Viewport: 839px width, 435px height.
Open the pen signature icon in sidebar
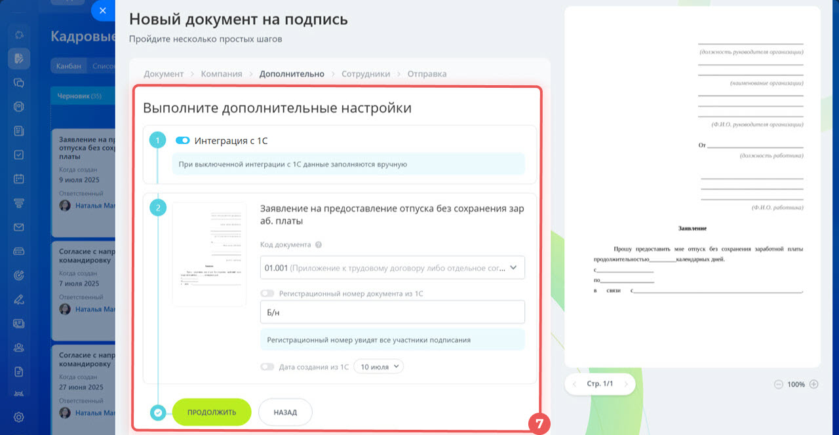coord(19,300)
